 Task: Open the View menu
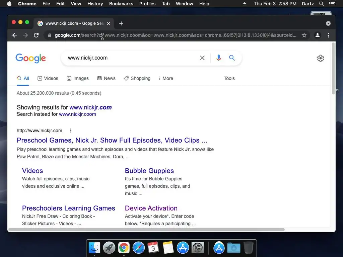(76, 4)
